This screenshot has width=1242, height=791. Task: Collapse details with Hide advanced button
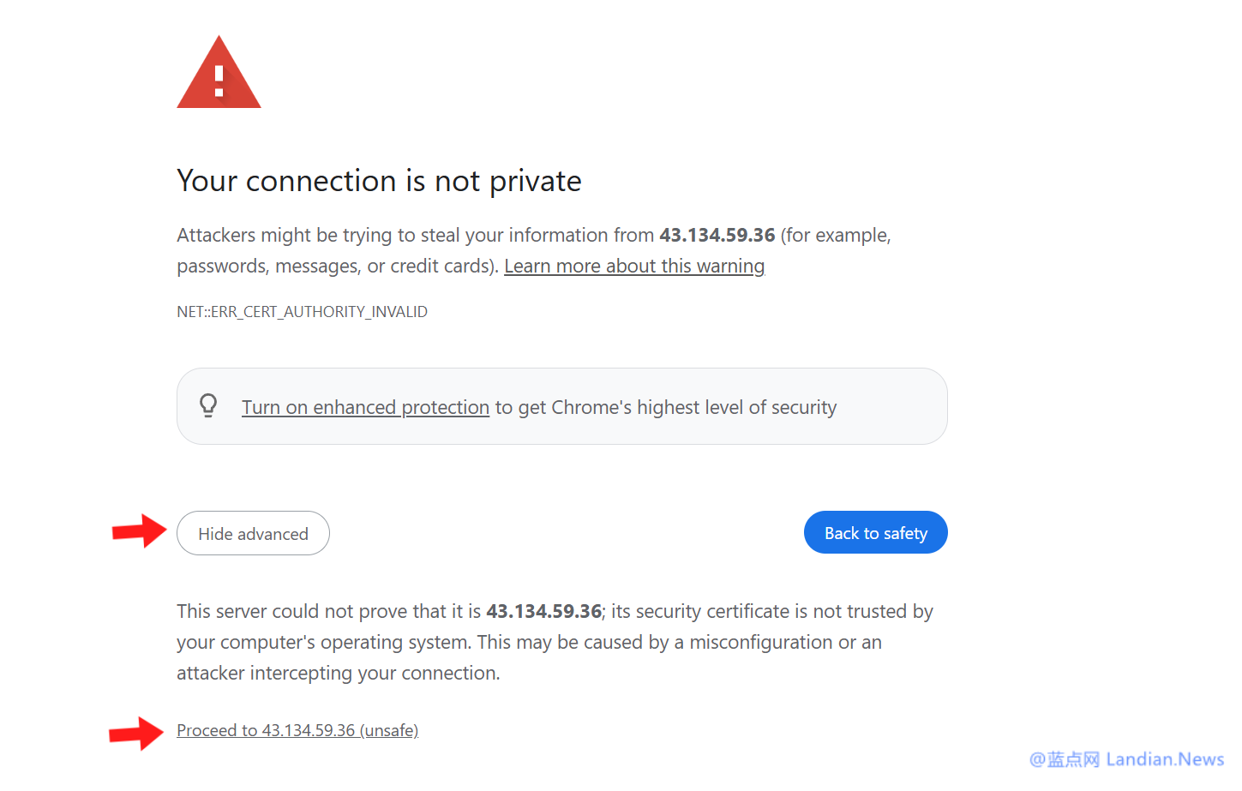[253, 534]
